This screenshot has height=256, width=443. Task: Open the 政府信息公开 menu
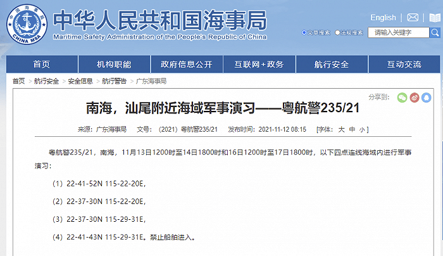(186, 65)
